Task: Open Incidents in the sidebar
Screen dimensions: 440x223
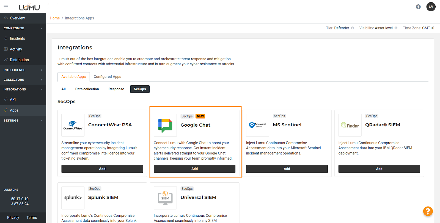Action: click(17, 38)
